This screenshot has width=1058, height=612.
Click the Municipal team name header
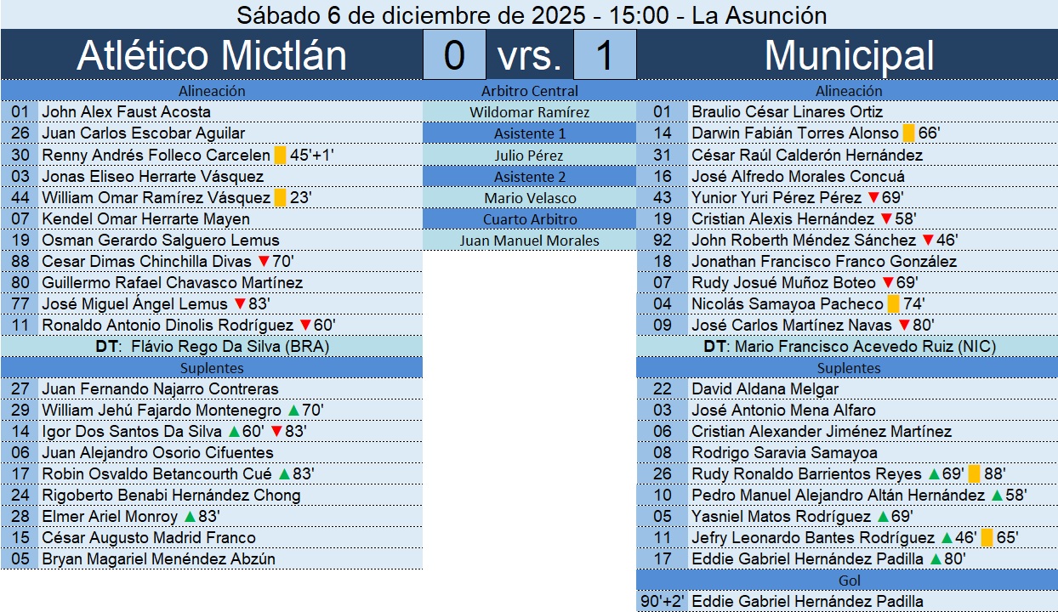click(x=848, y=55)
